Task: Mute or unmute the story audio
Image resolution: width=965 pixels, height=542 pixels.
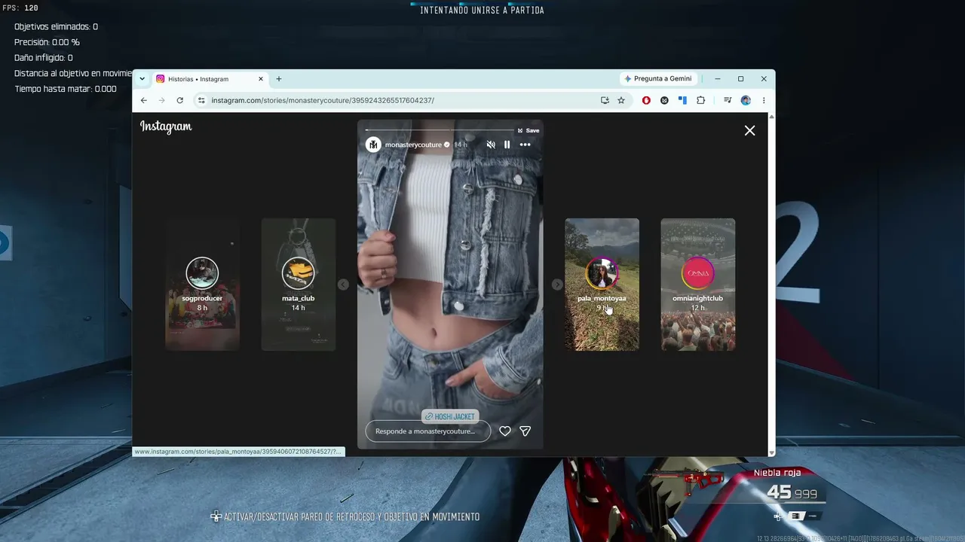Action: pos(491,145)
